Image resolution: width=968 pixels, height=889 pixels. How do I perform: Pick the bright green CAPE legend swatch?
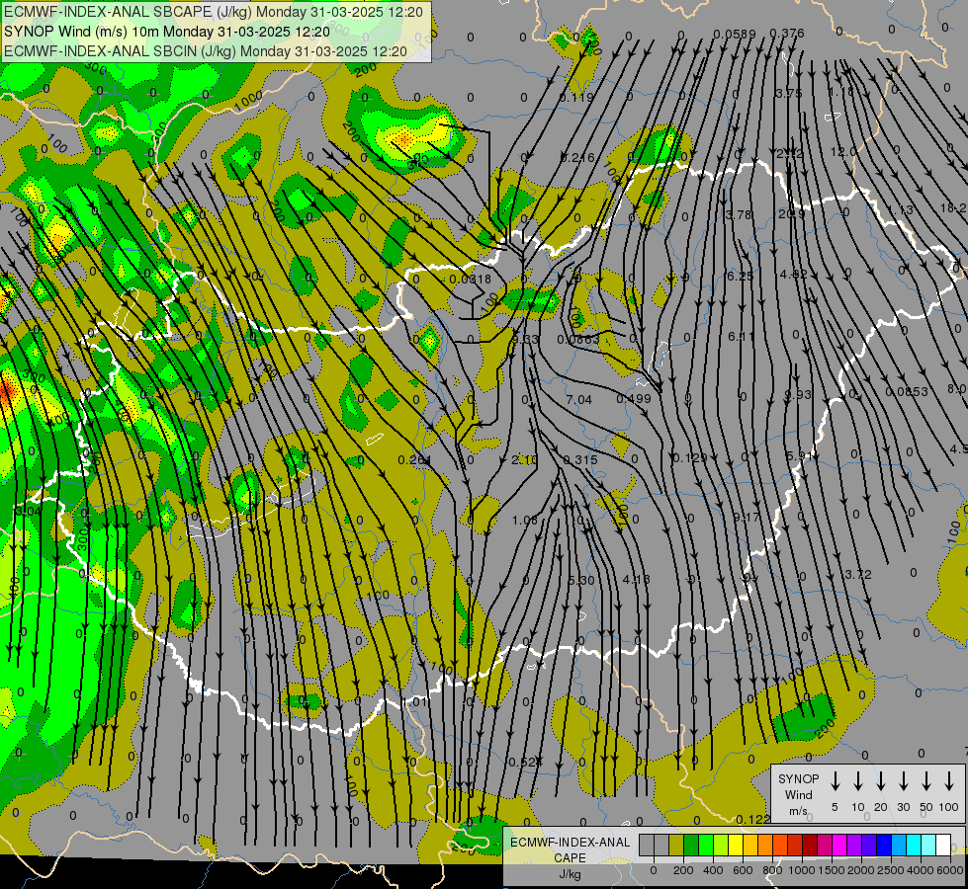click(706, 845)
